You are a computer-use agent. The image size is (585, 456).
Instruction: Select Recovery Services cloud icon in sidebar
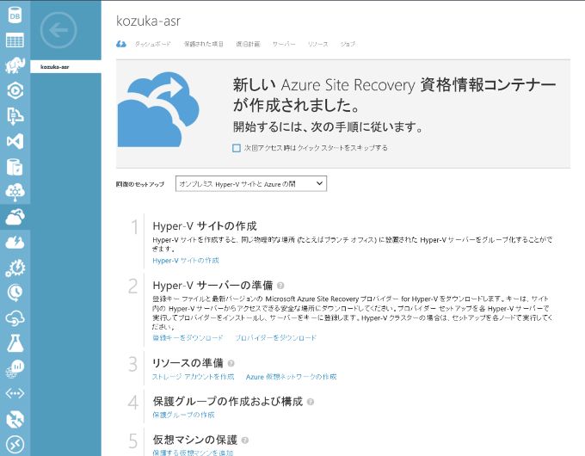[x=15, y=217]
